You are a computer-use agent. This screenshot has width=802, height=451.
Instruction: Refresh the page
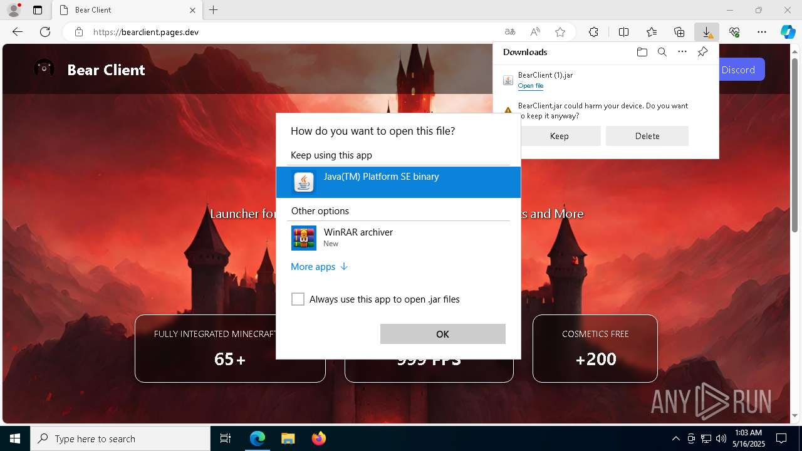(x=45, y=32)
